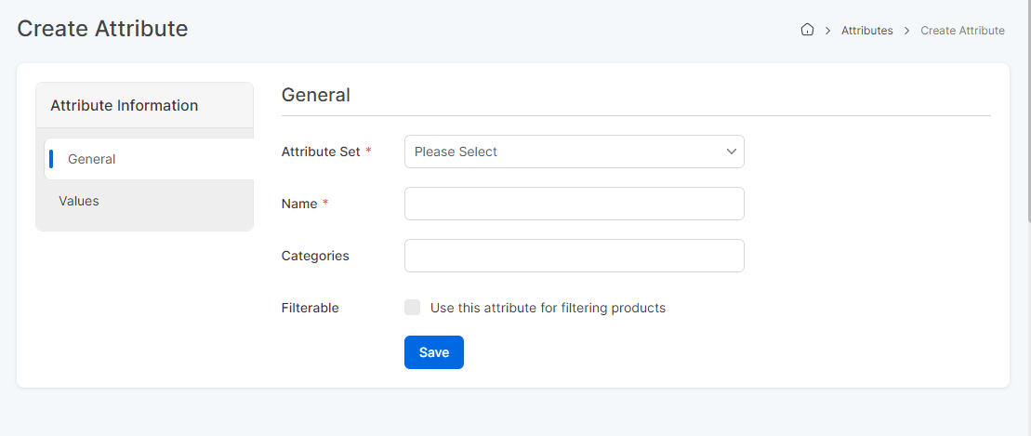This screenshot has height=436, width=1031.
Task: Click the Filterable field label
Action: click(x=310, y=308)
